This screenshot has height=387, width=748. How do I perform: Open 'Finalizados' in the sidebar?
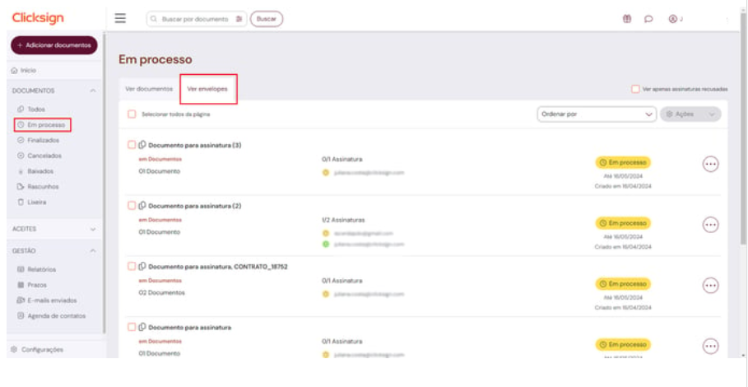pyautogui.click(x=43, y=140)
